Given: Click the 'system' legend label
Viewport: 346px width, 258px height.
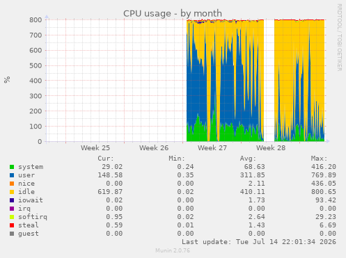Looking at the screenshot, I should click(x=31, y=167).
